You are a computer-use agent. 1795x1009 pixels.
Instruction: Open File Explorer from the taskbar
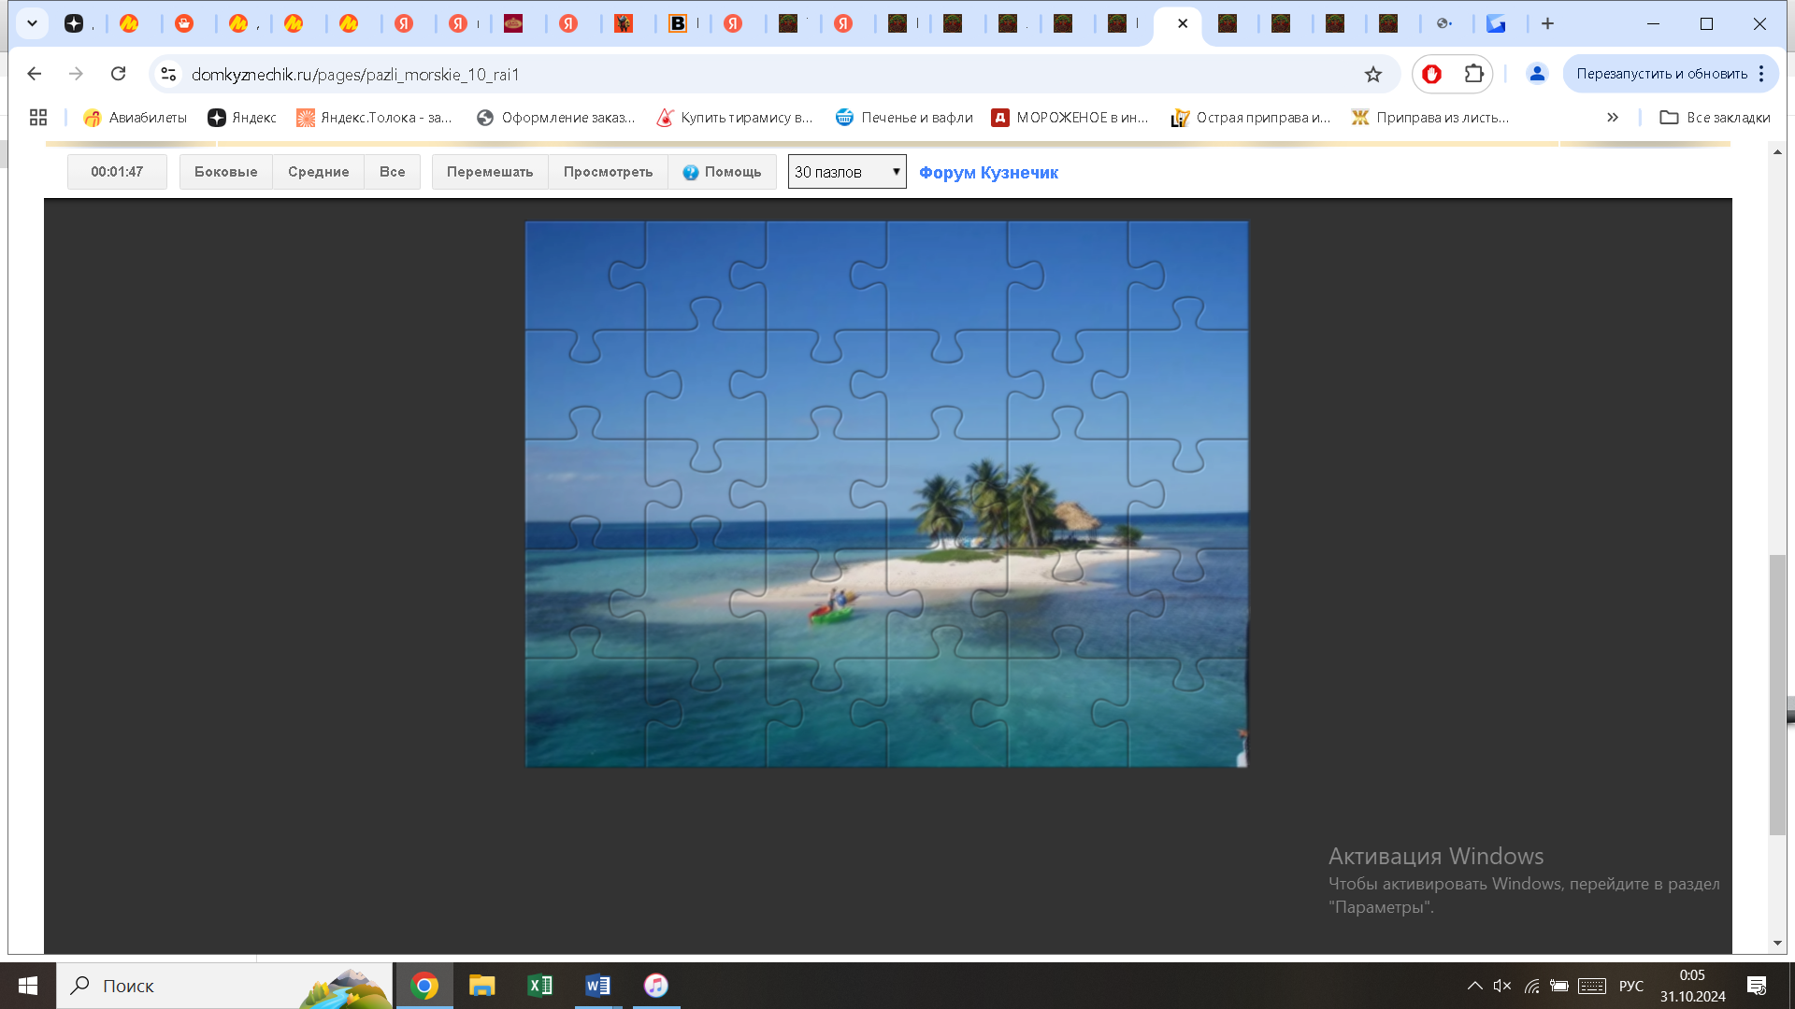point(482,986)
